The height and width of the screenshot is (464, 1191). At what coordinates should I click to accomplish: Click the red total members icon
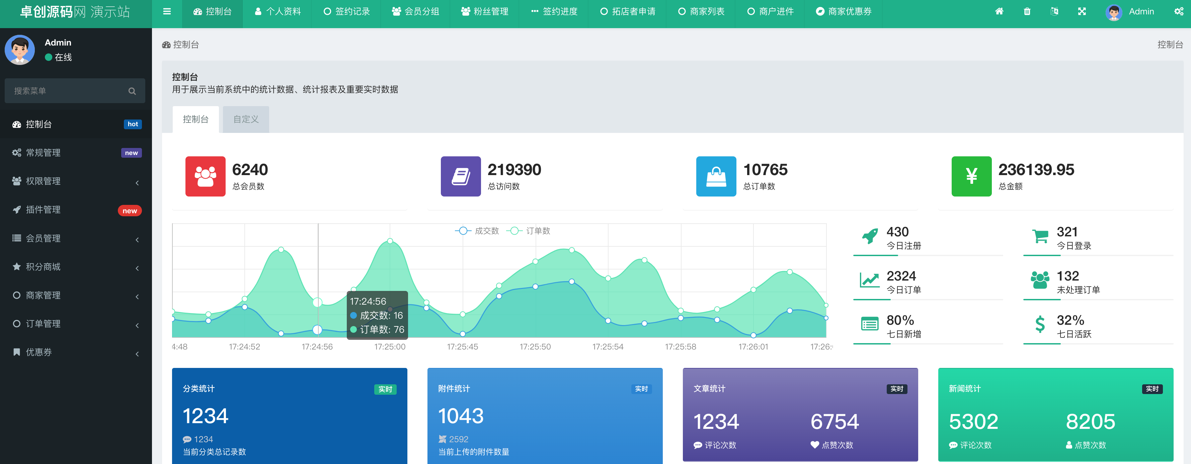[x=205, y=176]
